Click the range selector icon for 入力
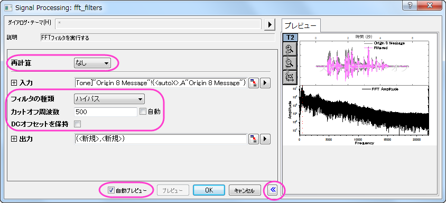The width and height of the screenshot is (446, 203). tap(253, 83)
